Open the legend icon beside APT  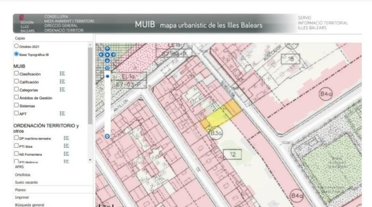pos(63,113)
